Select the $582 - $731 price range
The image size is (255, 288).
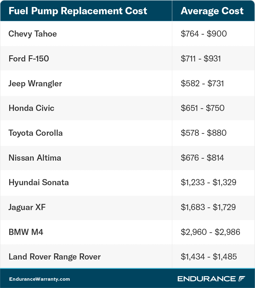click(x=202, y=83)
